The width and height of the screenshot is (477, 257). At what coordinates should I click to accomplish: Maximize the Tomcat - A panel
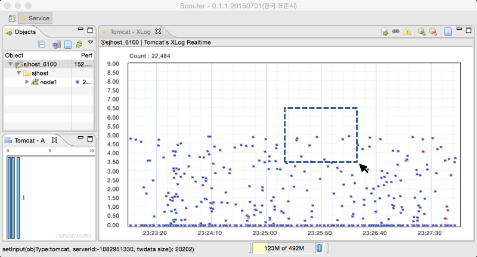coord(90,139)
